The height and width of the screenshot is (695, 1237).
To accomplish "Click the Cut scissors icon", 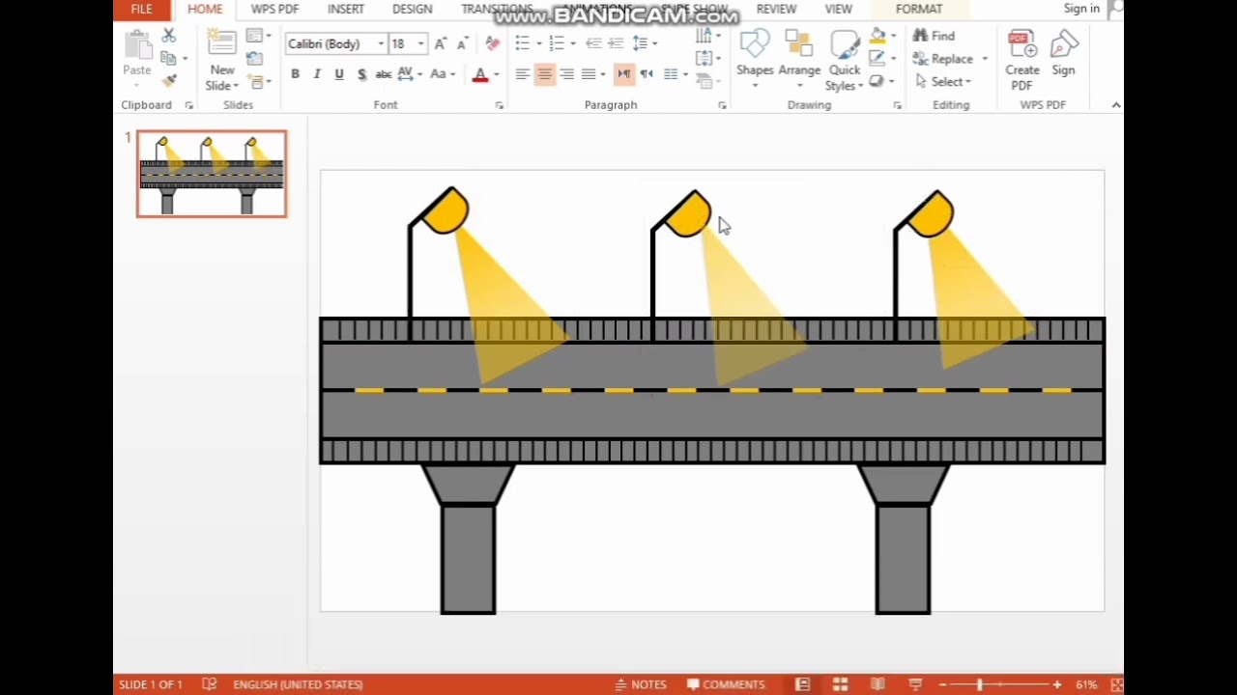I will tap(168, 36).
